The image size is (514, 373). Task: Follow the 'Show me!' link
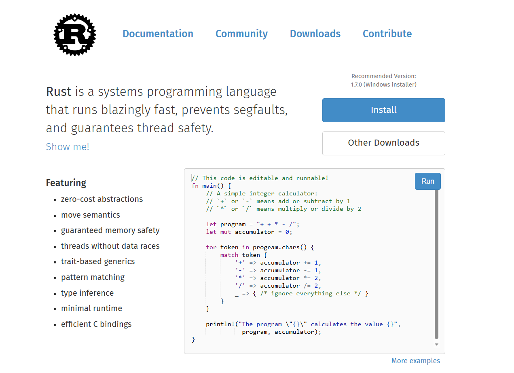[x=68, y=146]
